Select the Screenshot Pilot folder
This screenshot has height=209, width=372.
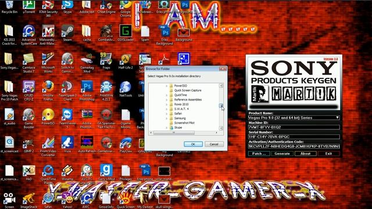pos(184,123)
